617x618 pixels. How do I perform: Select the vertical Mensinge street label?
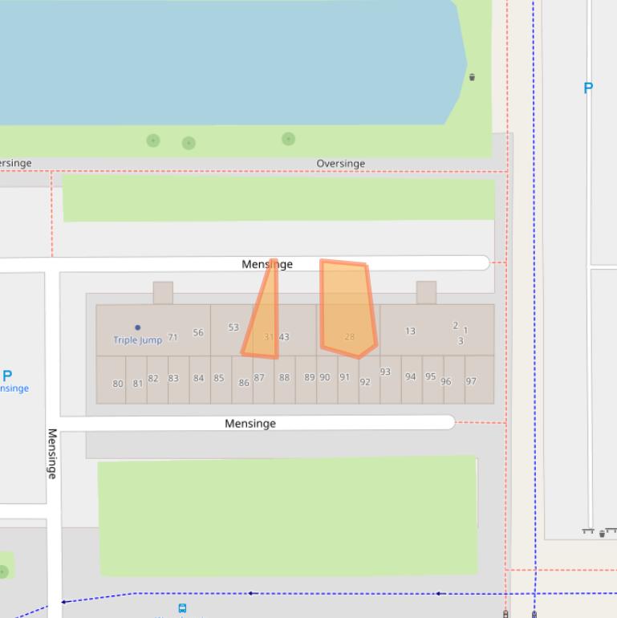click(52, 453)
